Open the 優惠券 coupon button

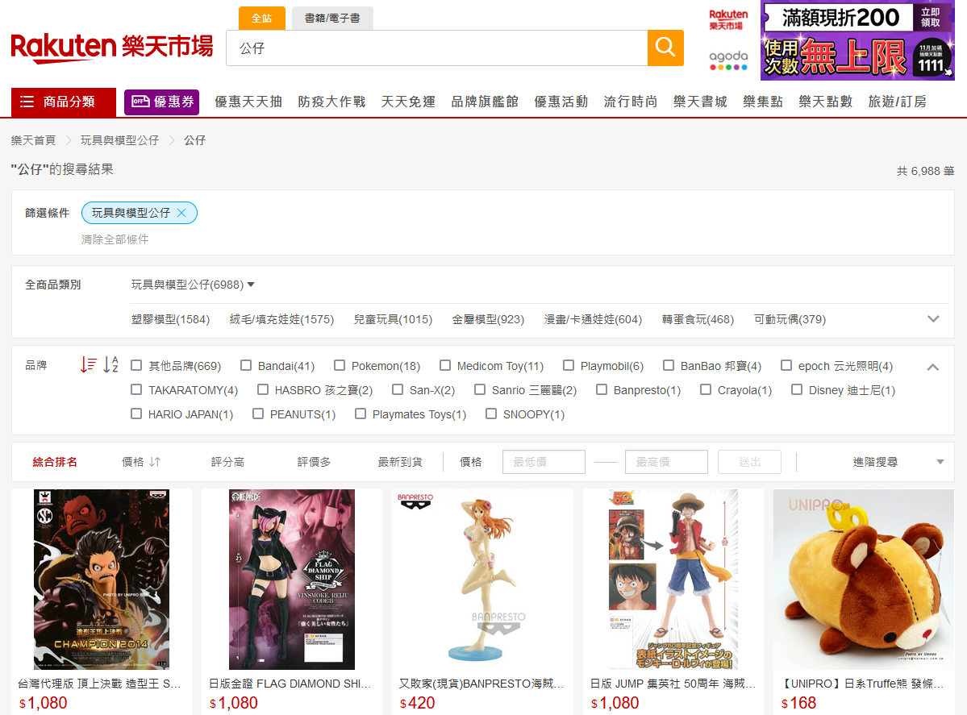pos(162,102)
